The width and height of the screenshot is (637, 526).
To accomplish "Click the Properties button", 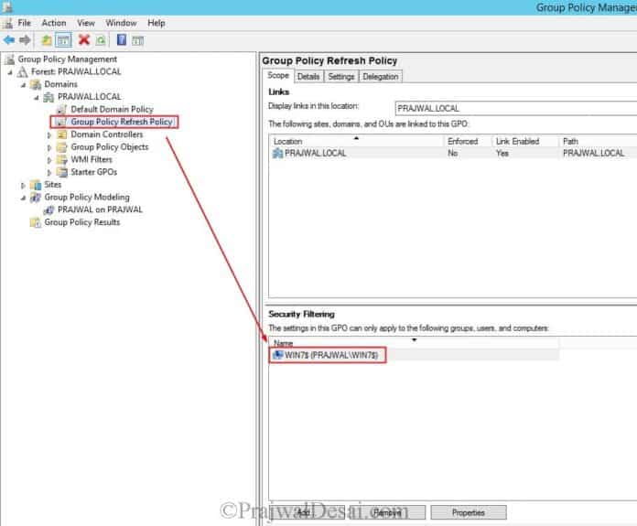I will [469, 512].
